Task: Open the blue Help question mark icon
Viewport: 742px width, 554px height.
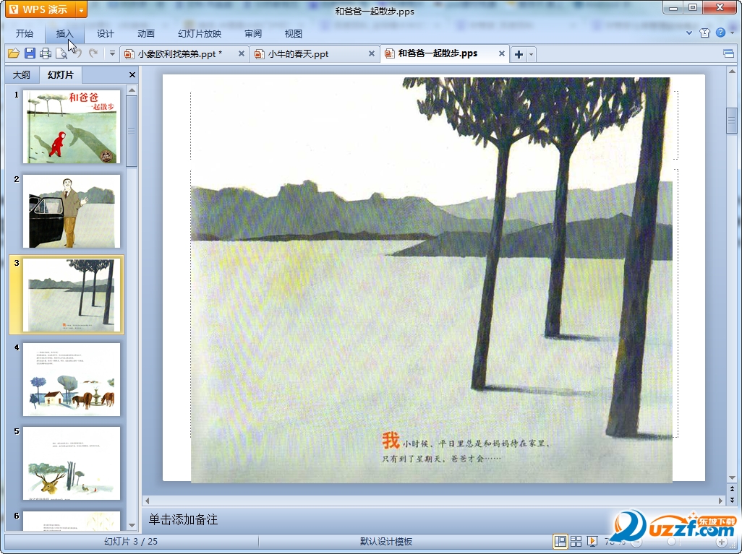Action: point(720,33)
